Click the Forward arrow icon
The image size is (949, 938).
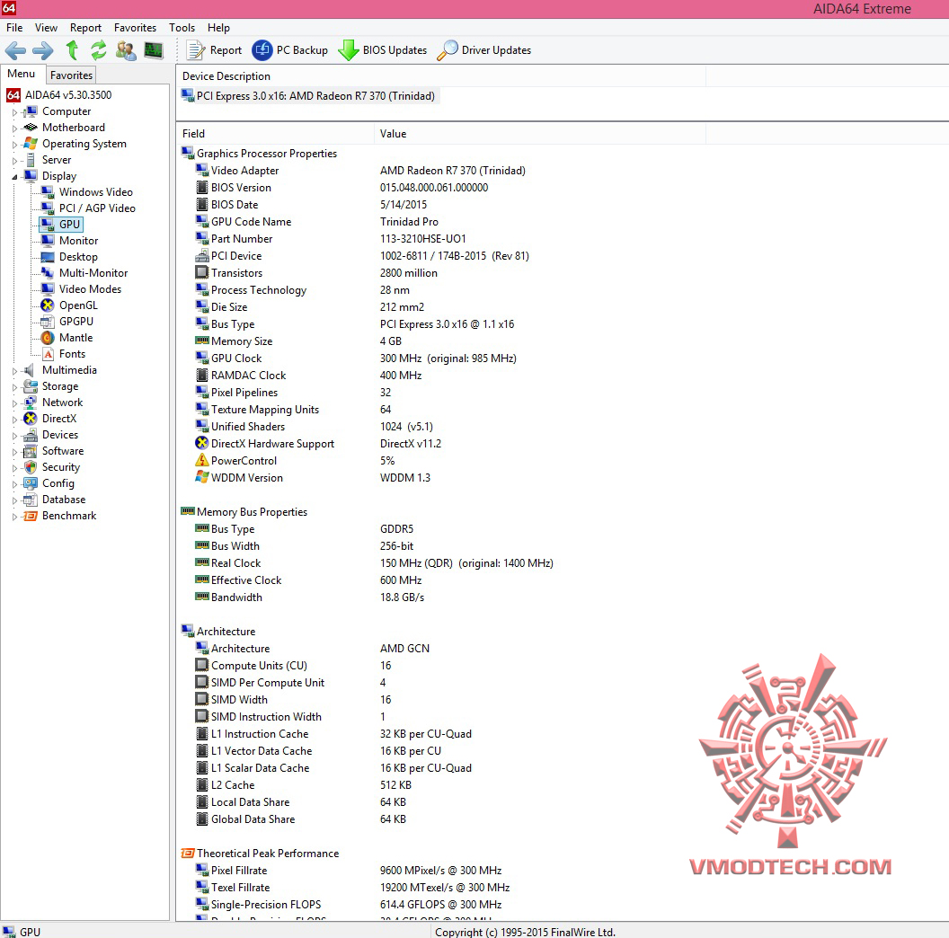(43, 50)
